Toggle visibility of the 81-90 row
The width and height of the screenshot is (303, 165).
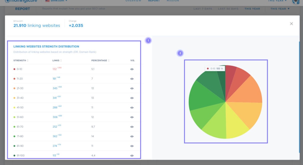click(x=132, y=146)
